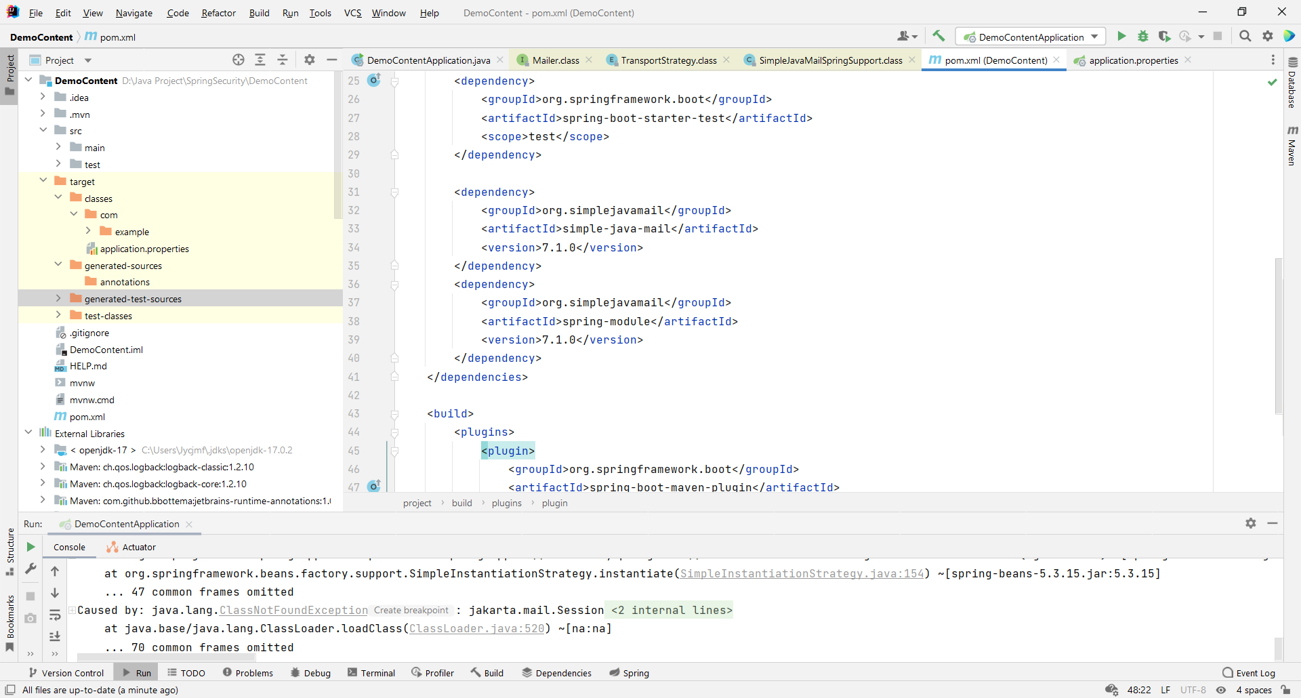Start debugging with the bug icon
Screen dimensions: 1301x698
pyautogui.click(x=1143, y=37)
